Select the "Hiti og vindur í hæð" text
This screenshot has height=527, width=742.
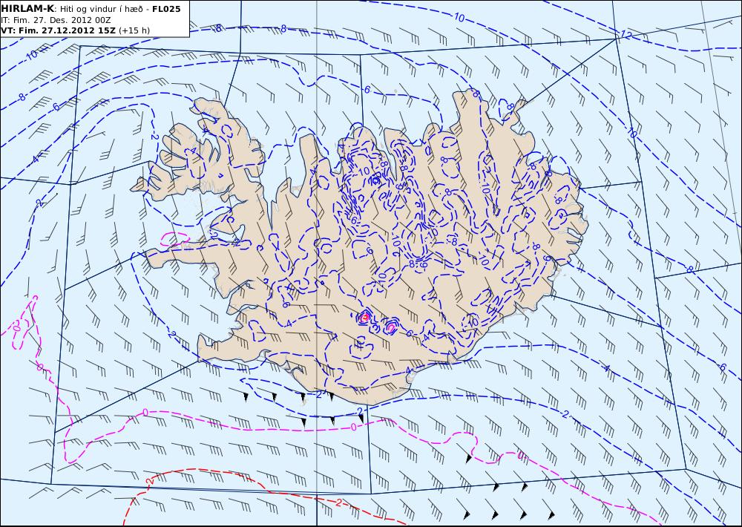(102, 9)
